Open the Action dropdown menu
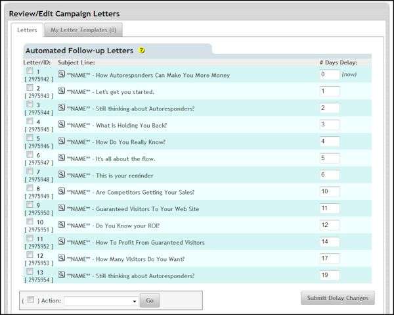 pos(101,301)
